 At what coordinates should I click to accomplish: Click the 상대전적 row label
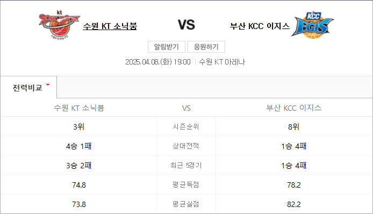point(186,146)
